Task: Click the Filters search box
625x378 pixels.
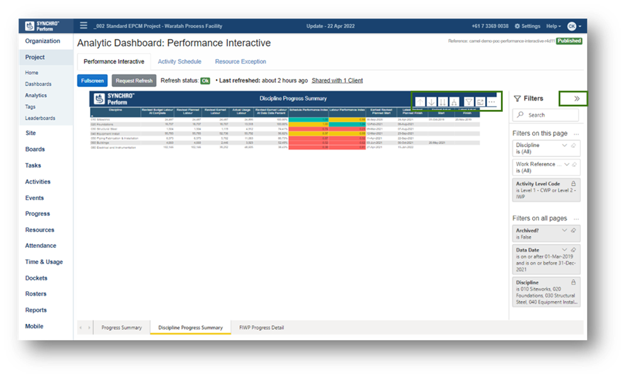Action: pyautogui.click(x=545, y=114)
